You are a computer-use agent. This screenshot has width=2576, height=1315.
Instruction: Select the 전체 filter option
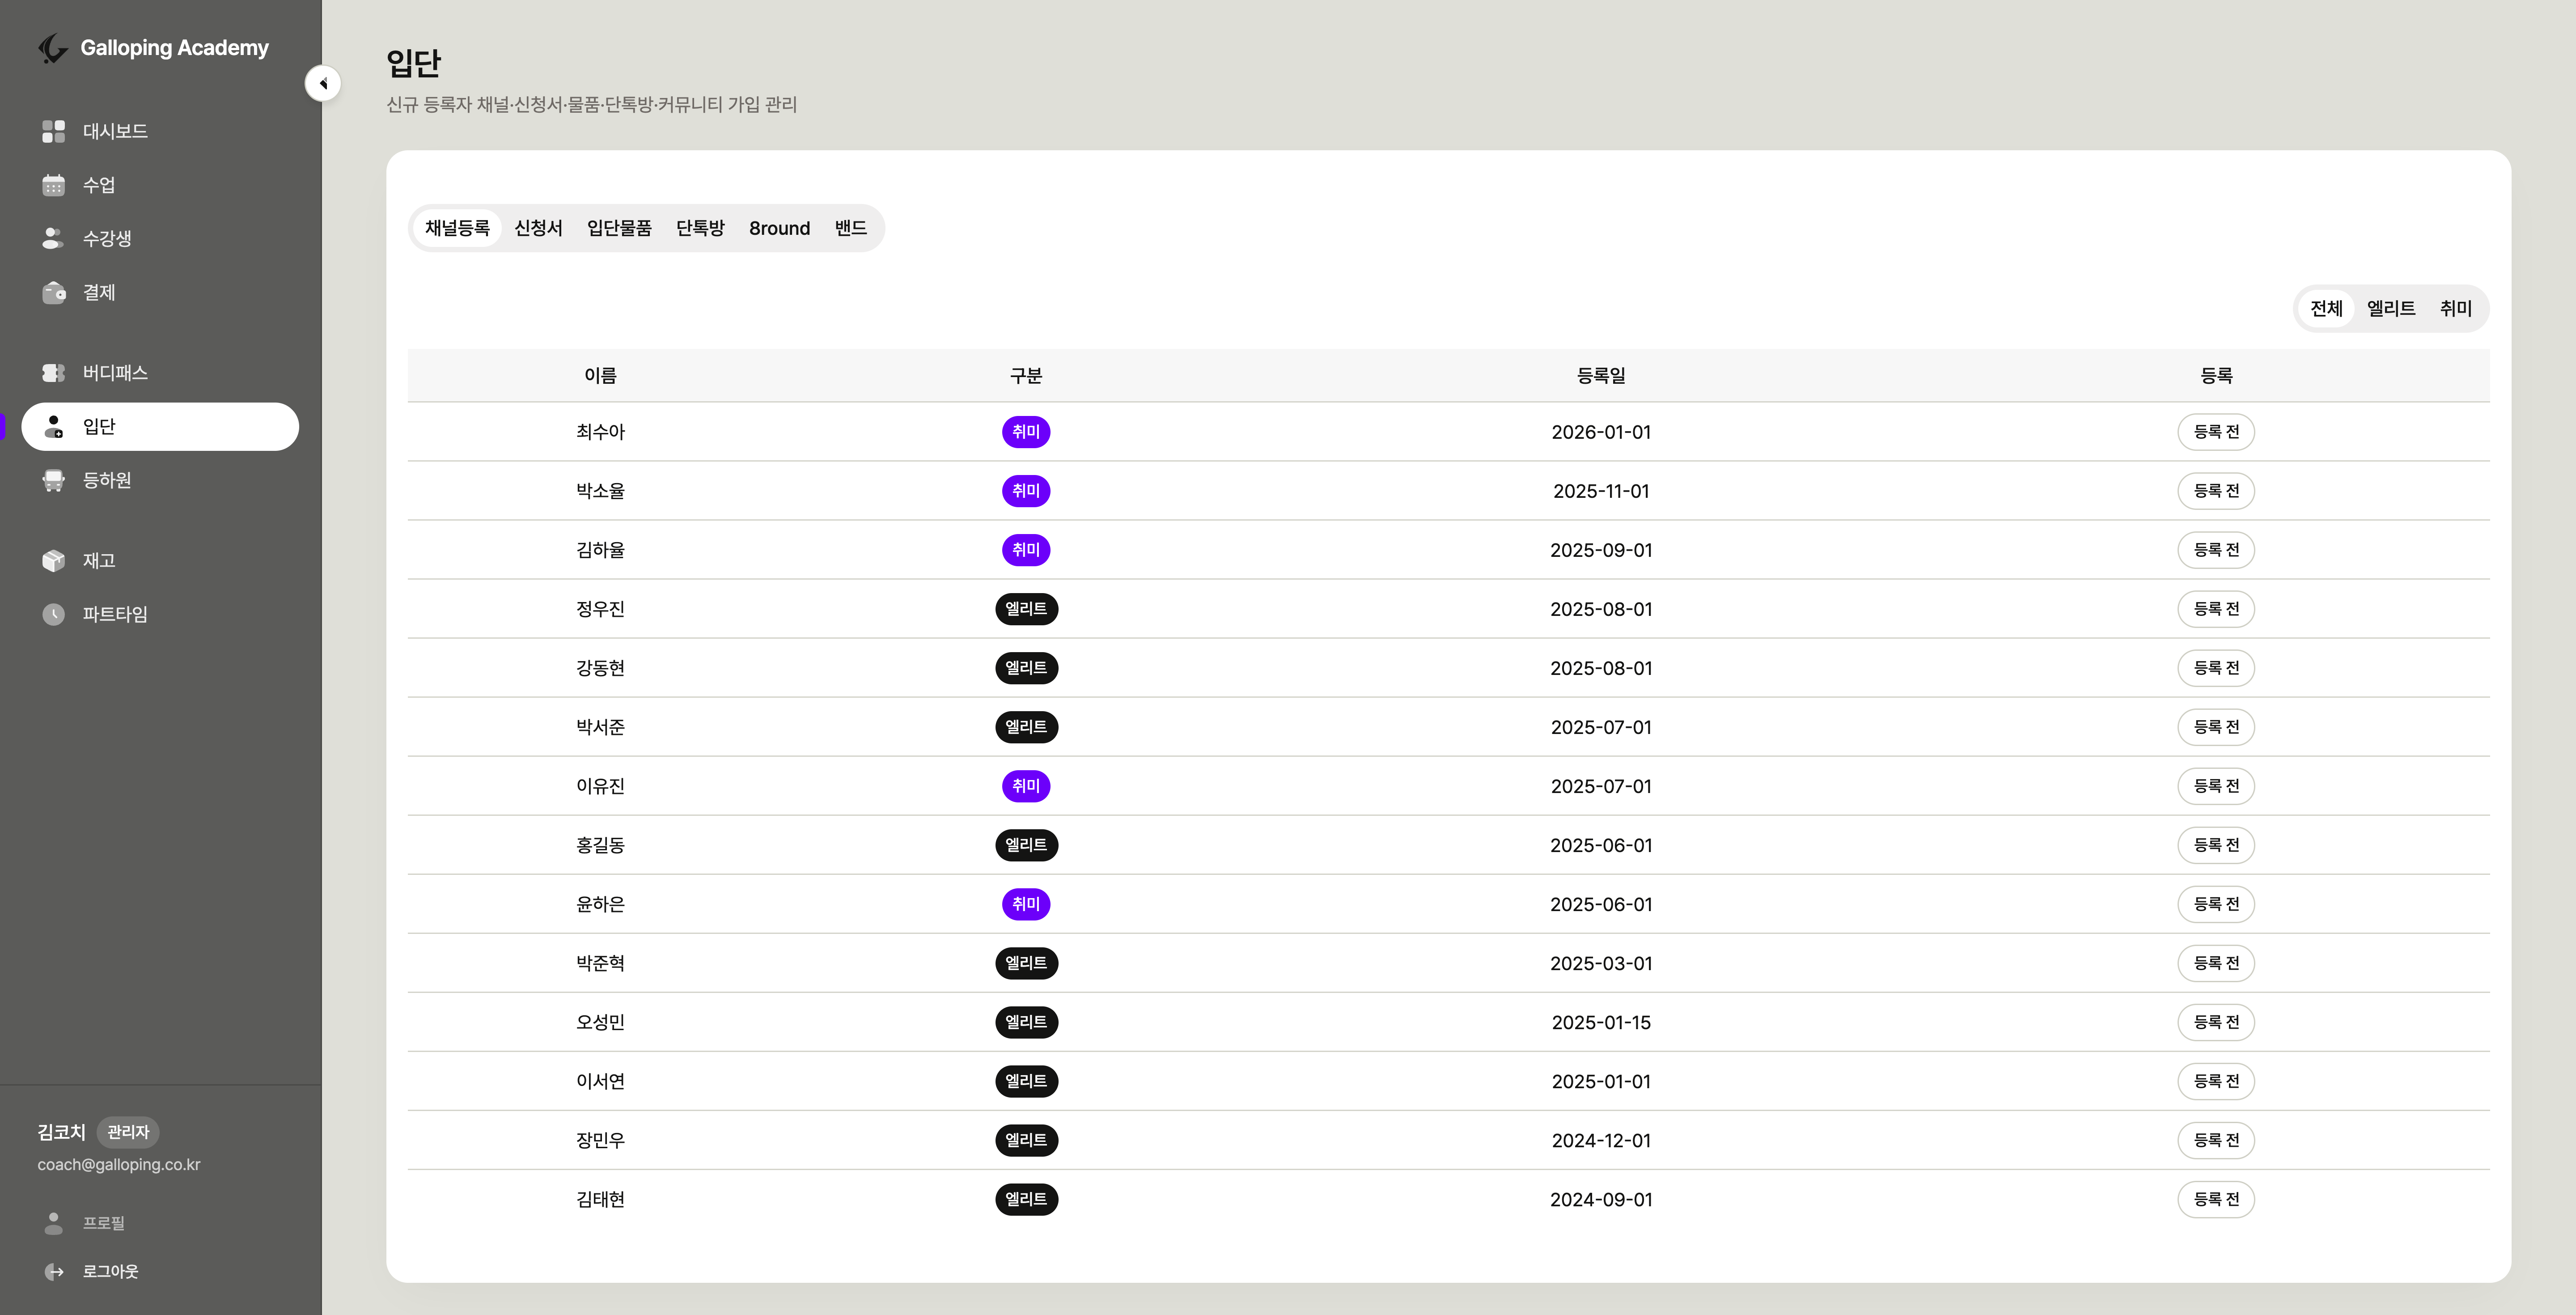pyautogui.click(x=2326, y=308)
